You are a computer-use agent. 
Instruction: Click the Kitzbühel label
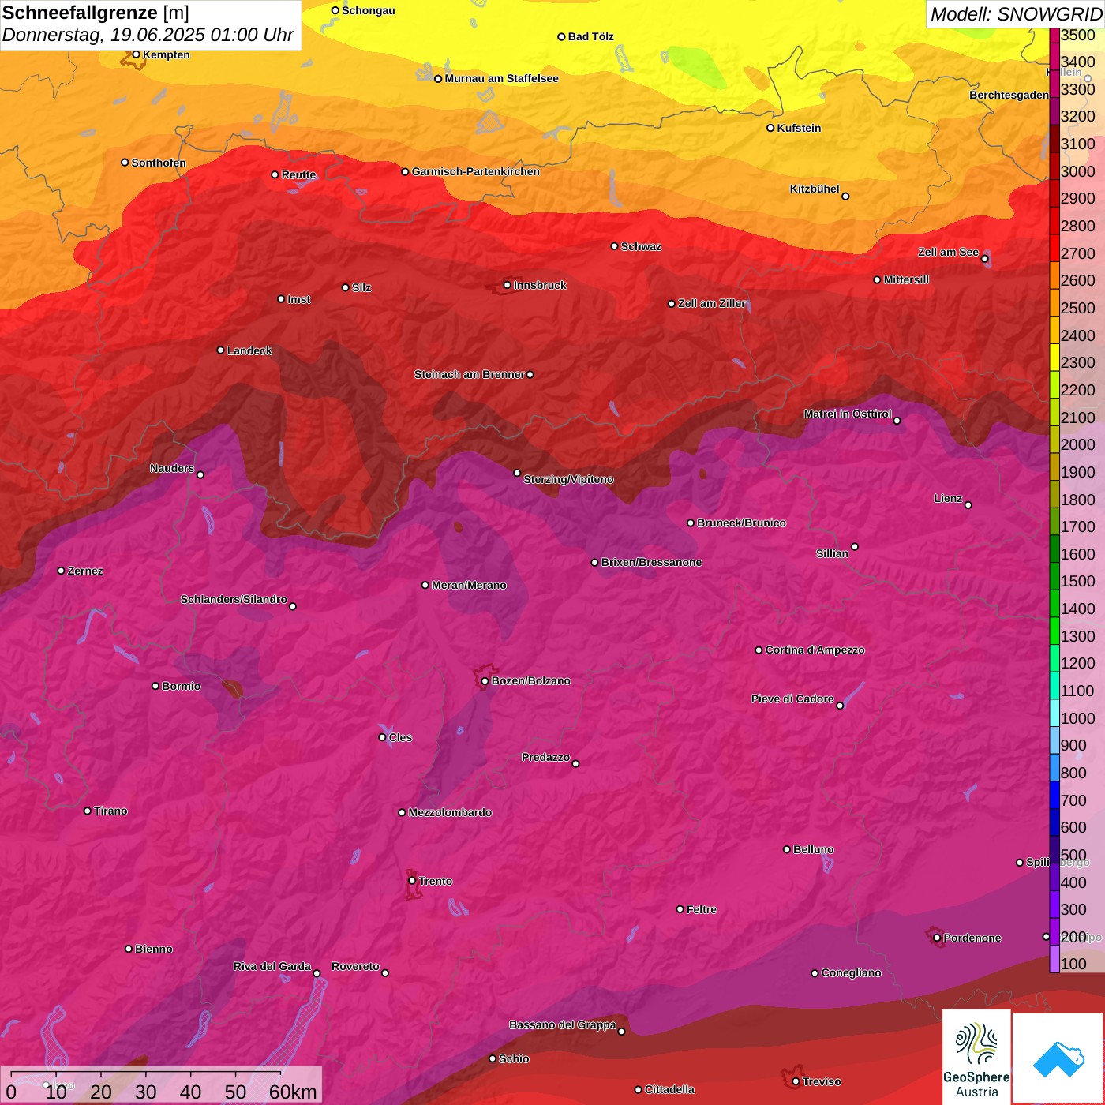click(815, 189)
